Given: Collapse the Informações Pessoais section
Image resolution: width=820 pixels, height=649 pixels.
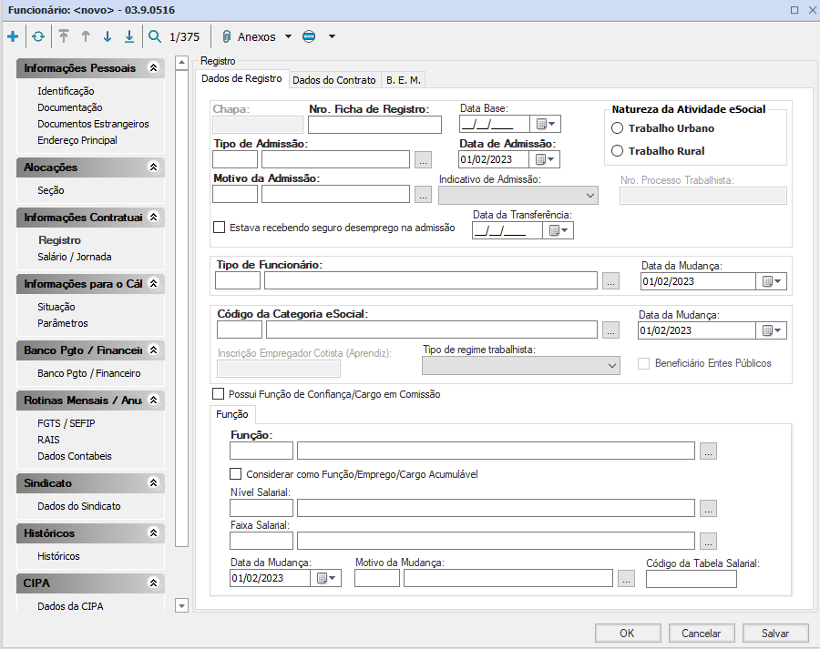Looking at the screenshot, I should [153, 68].
